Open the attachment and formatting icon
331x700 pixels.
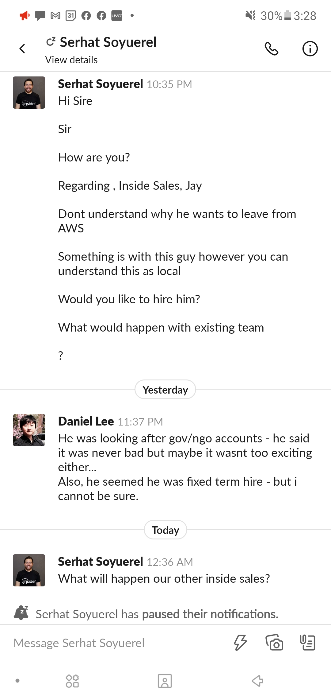307,642
